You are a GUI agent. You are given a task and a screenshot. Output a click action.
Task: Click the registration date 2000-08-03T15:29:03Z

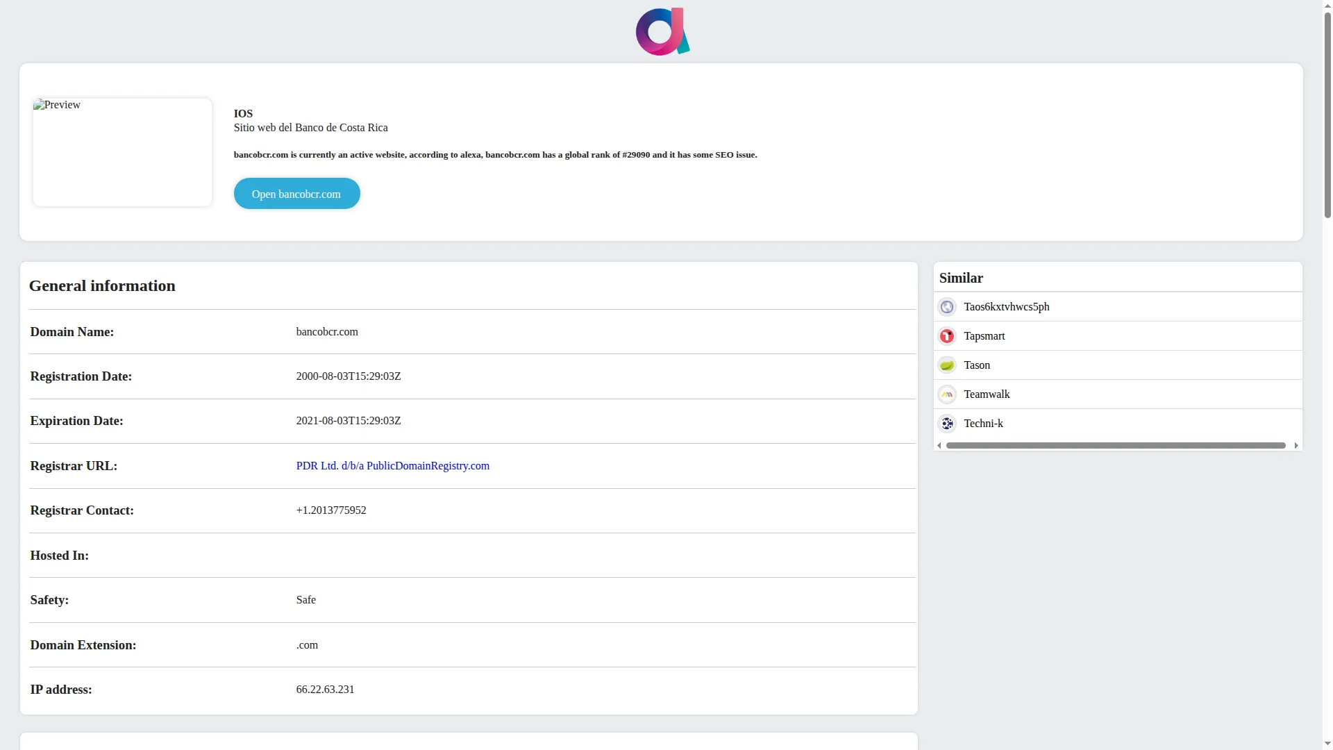(x=349, y=376)
